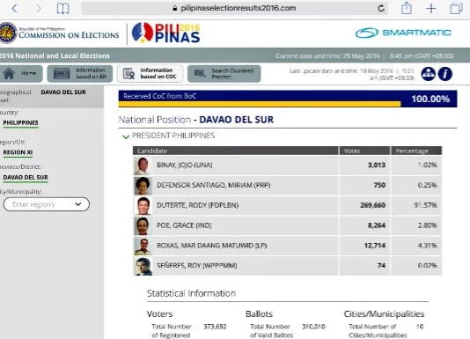
Task: Select PHILIPPINES country link
Action: (x=20, y=123)
